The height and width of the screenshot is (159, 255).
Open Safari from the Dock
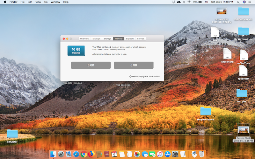pos(76,154)
